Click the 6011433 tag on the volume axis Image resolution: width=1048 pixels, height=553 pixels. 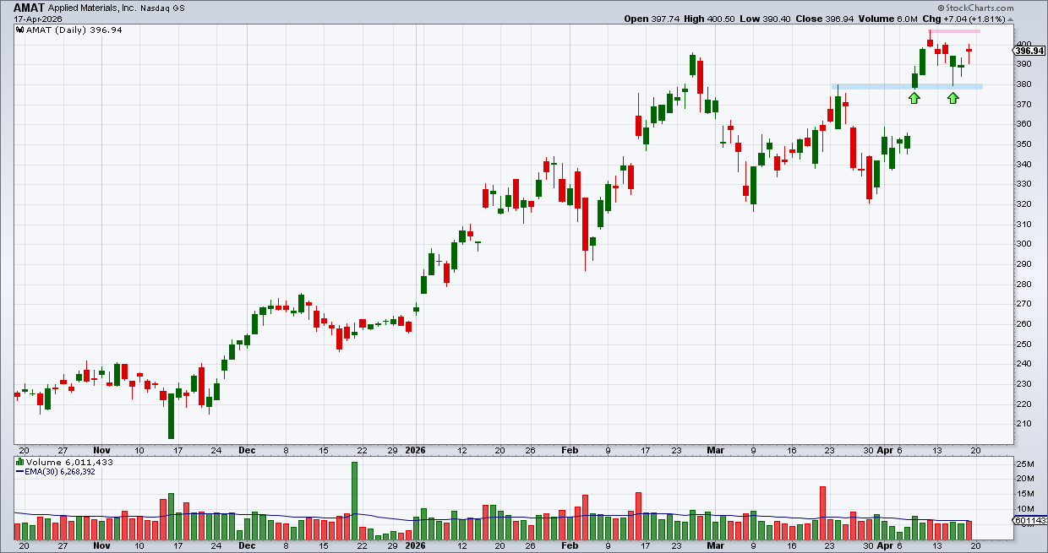pyautogui.click(x=1030, y=521)
